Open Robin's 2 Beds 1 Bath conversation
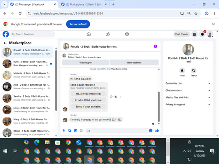This screenshot has height=164, width=219. tap(27, 133)
